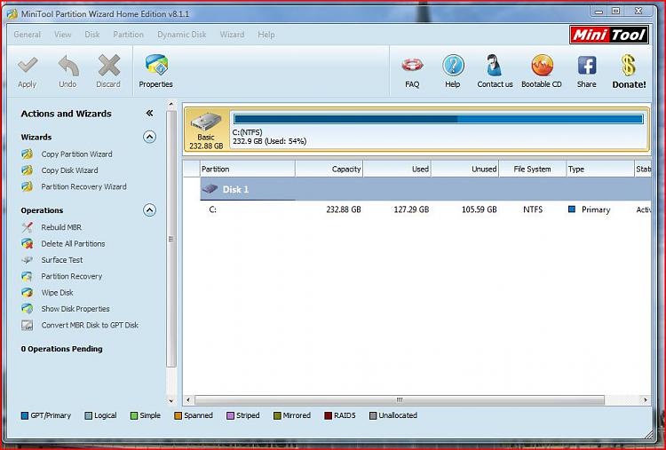
Task: Click the Simple legend color swatch
Action: pos(134,415)
